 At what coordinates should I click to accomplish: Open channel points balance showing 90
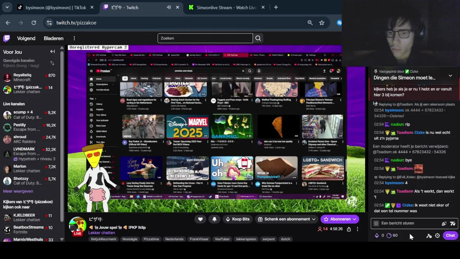(x=392, y=236)
